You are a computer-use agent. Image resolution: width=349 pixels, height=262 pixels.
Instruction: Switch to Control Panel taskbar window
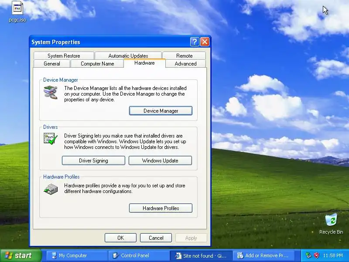click(x=139, y=255)
